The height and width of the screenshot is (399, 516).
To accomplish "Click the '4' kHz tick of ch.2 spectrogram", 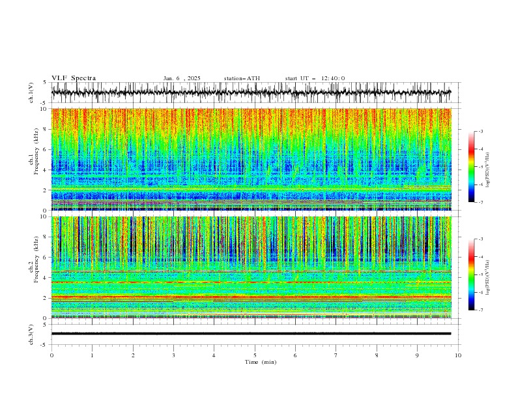I will click(x=46, y=278).
